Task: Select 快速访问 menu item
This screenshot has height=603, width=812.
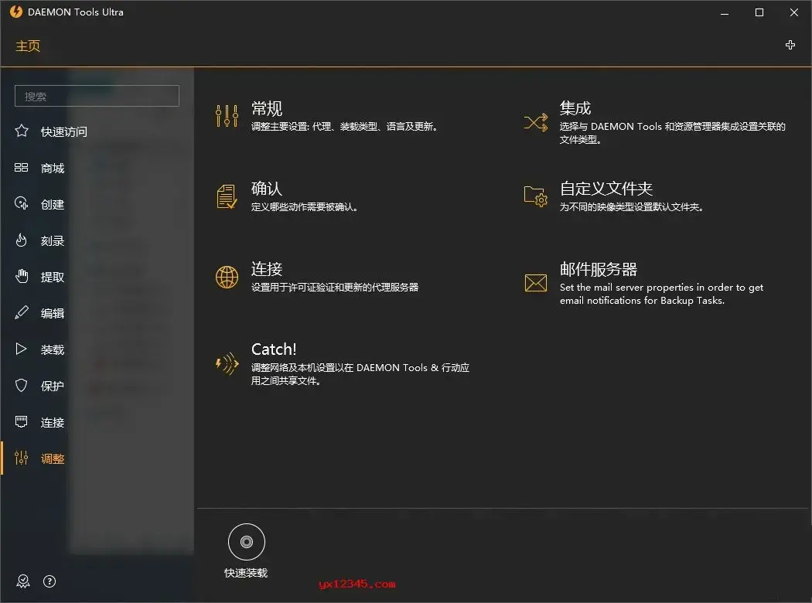Action: click(63, 132)
